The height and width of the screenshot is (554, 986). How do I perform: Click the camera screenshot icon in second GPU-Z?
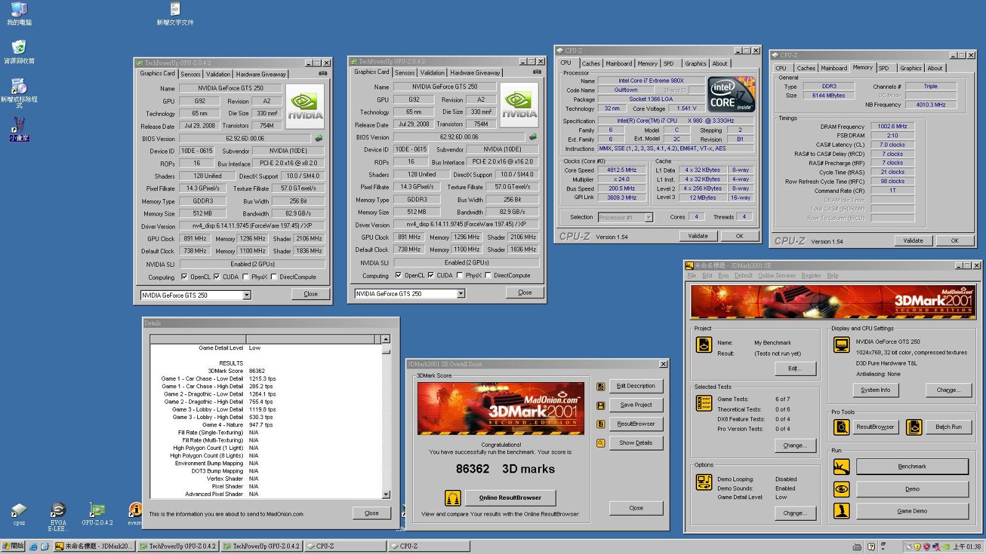pos(537,72)
